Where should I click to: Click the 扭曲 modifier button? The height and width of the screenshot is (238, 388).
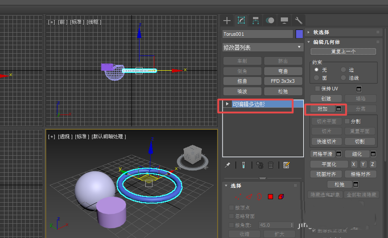click(x=242, y=81)
